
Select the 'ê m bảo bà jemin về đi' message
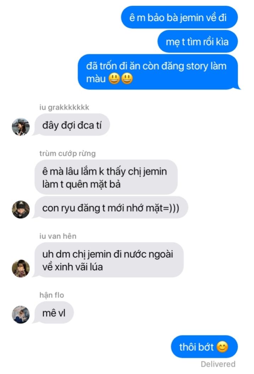coord(179,17)
